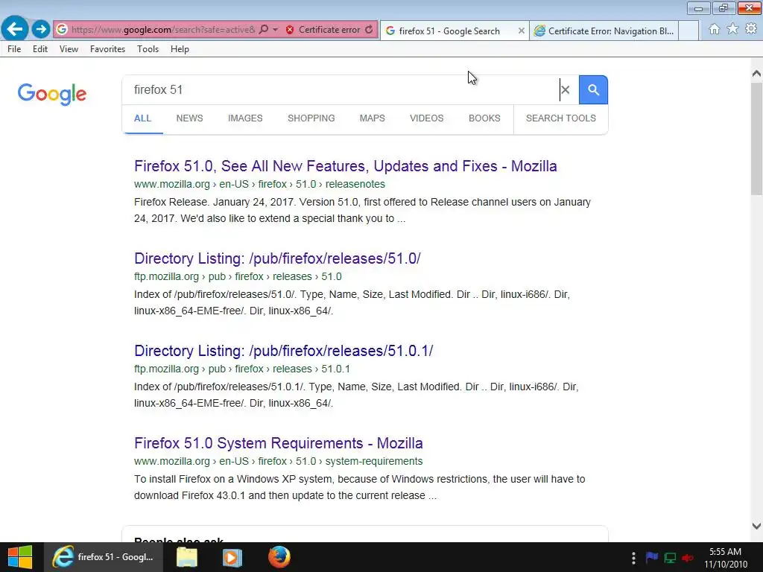Image resolution: width=763 pixels, height=572 pixels.
Task: Open the Tools gear icon
Action: (x=751, y=29)
